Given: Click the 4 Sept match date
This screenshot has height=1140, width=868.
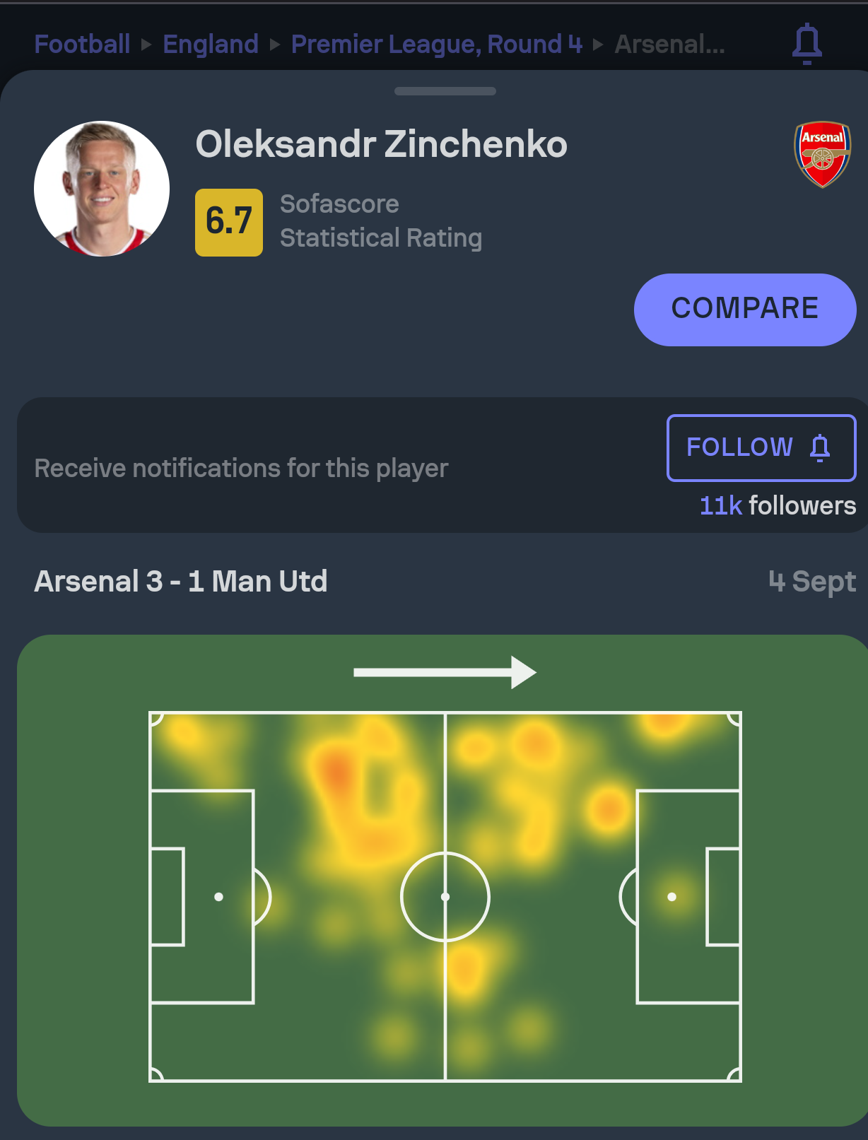Looking at the screenshot, I should click(x=811, y=582).
